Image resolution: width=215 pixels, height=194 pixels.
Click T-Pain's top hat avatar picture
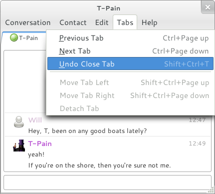tap(19, 145)
